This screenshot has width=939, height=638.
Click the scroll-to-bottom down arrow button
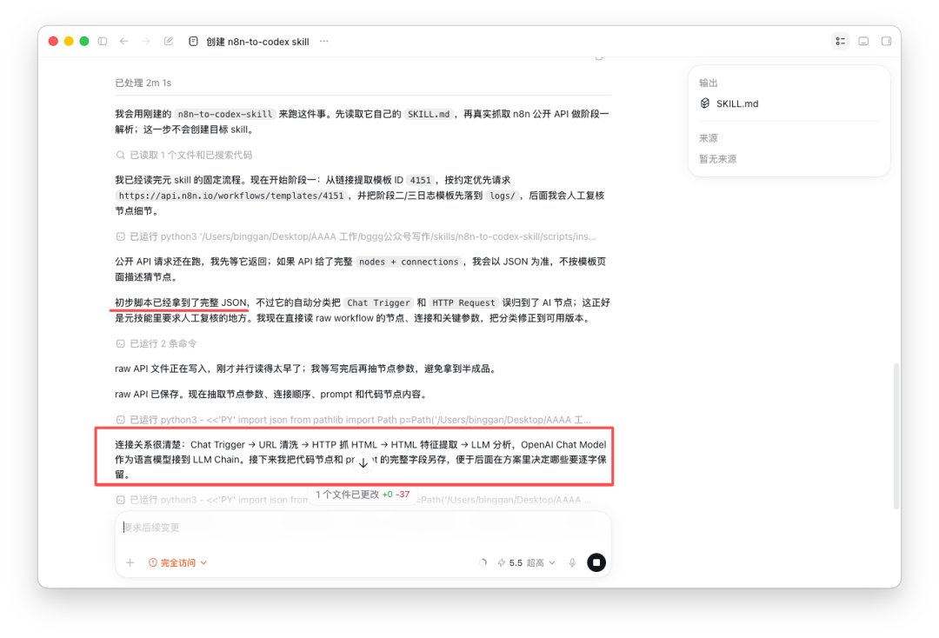pos(363,462)
